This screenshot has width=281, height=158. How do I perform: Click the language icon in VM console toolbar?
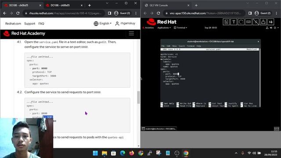tap(270, 22)
